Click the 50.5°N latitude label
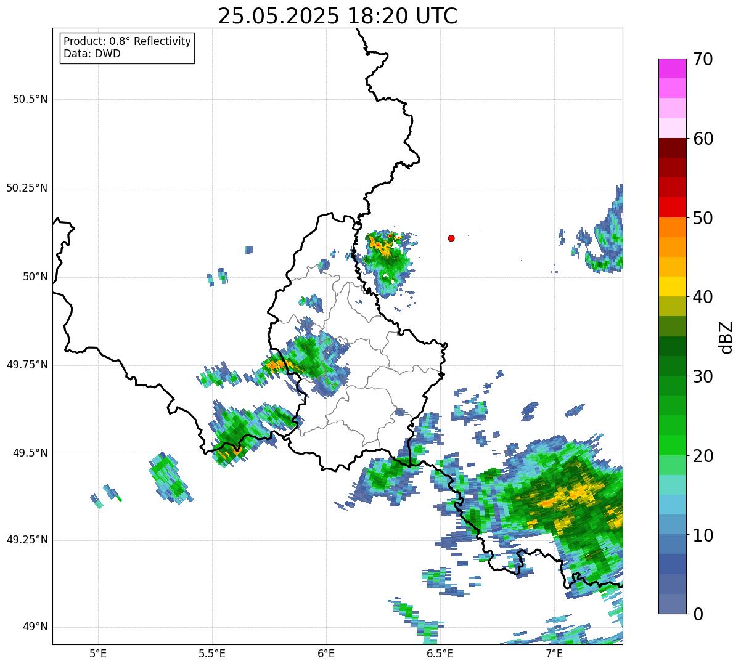Screen dimensions: 741x666 coord(30,99)
